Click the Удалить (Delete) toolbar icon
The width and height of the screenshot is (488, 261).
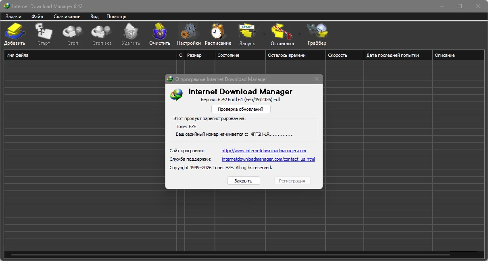click(131, 34)
